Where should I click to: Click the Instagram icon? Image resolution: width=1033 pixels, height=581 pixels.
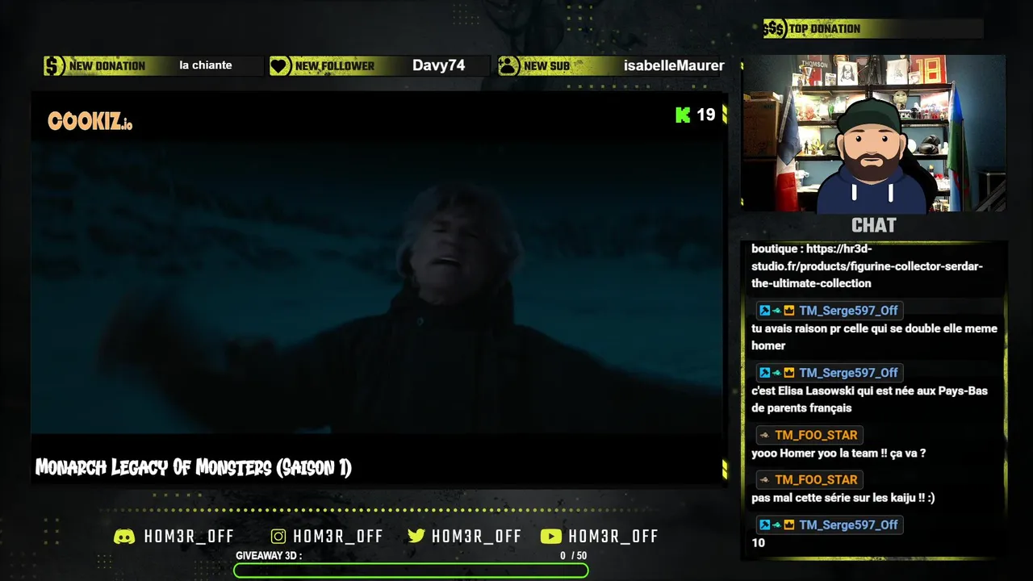(x=278, y=537)
